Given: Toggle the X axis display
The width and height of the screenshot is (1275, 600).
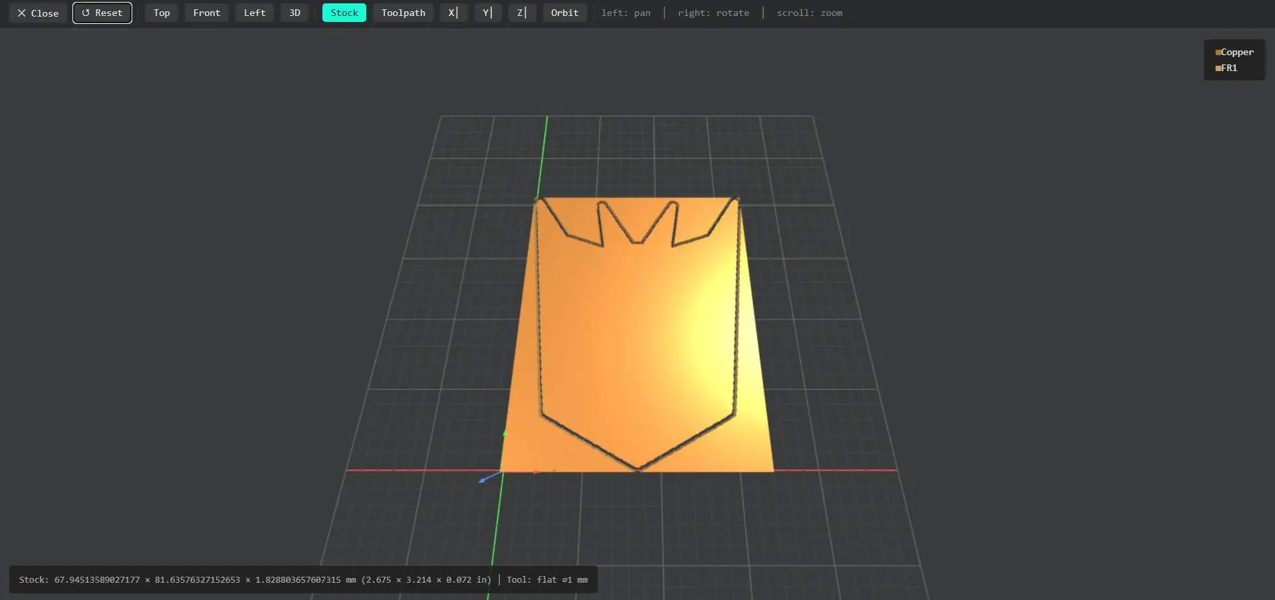Looking at the screenshot, I should tap(453, 13).
